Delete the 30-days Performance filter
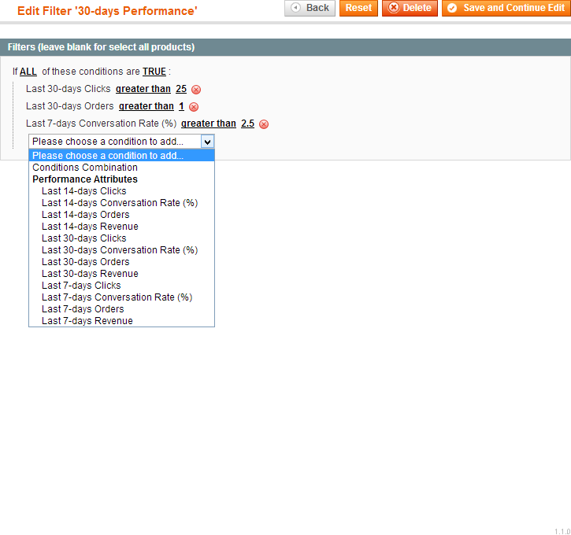 click(x=410, y=8)
